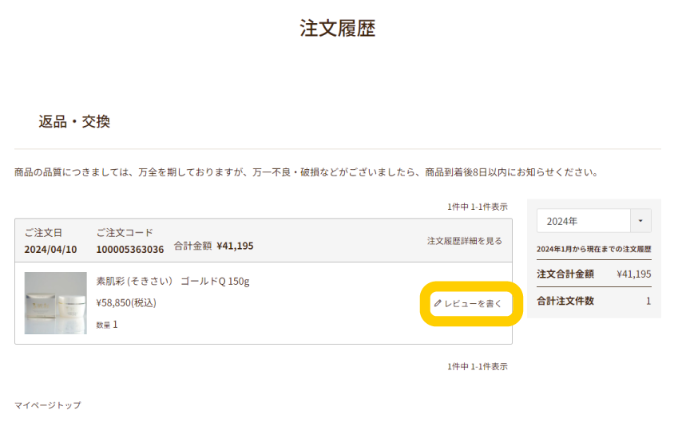The height and width of the screenshot is (430, 674).
Task: Click the upper 1件中 1-1件表示 pagination text
Action: (477, 207)
